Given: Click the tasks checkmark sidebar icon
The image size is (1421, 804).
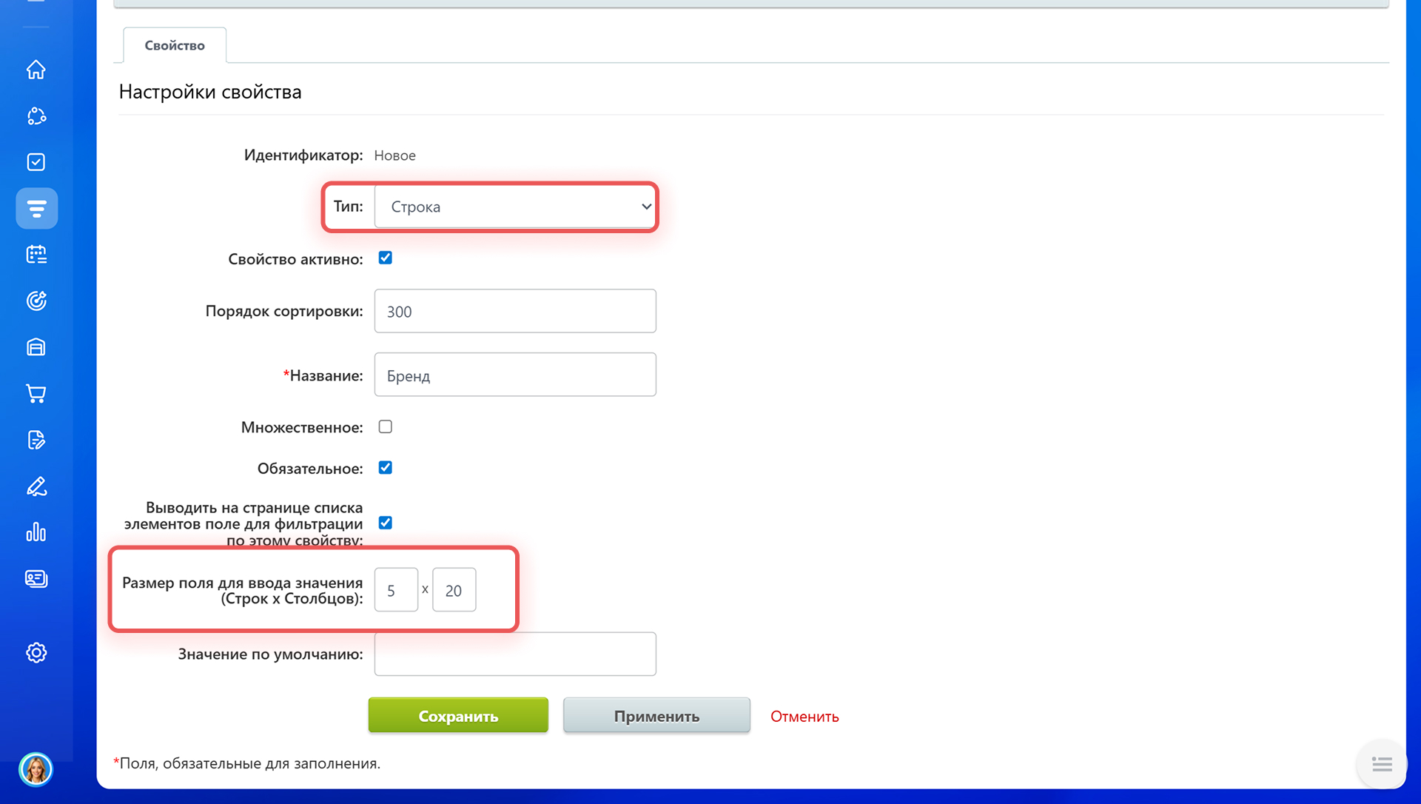Looking at the screenshot, I should (x=36, y=162).
